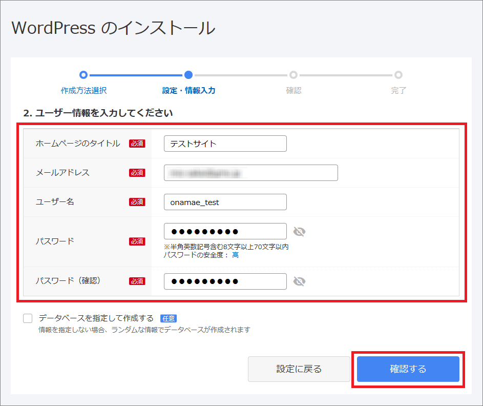Click the 必須 badge beside メールアドレス

point(137,173)
